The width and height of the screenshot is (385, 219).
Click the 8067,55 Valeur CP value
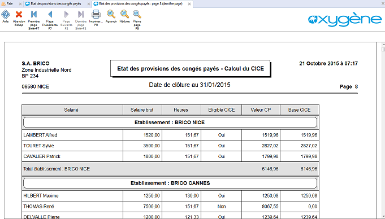point(270,206)
